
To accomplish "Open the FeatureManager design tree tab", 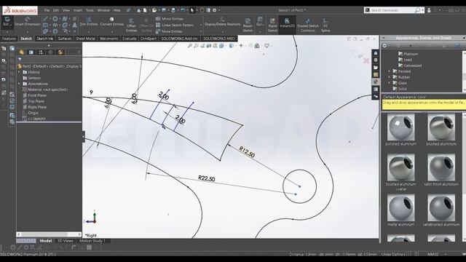I will tap(21, 52).
